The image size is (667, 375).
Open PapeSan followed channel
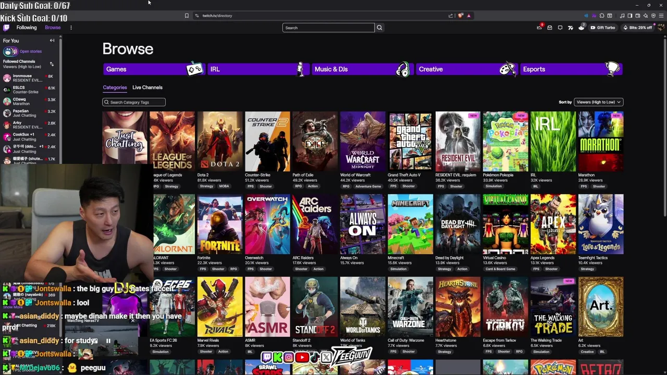click(x=30, y=113)
